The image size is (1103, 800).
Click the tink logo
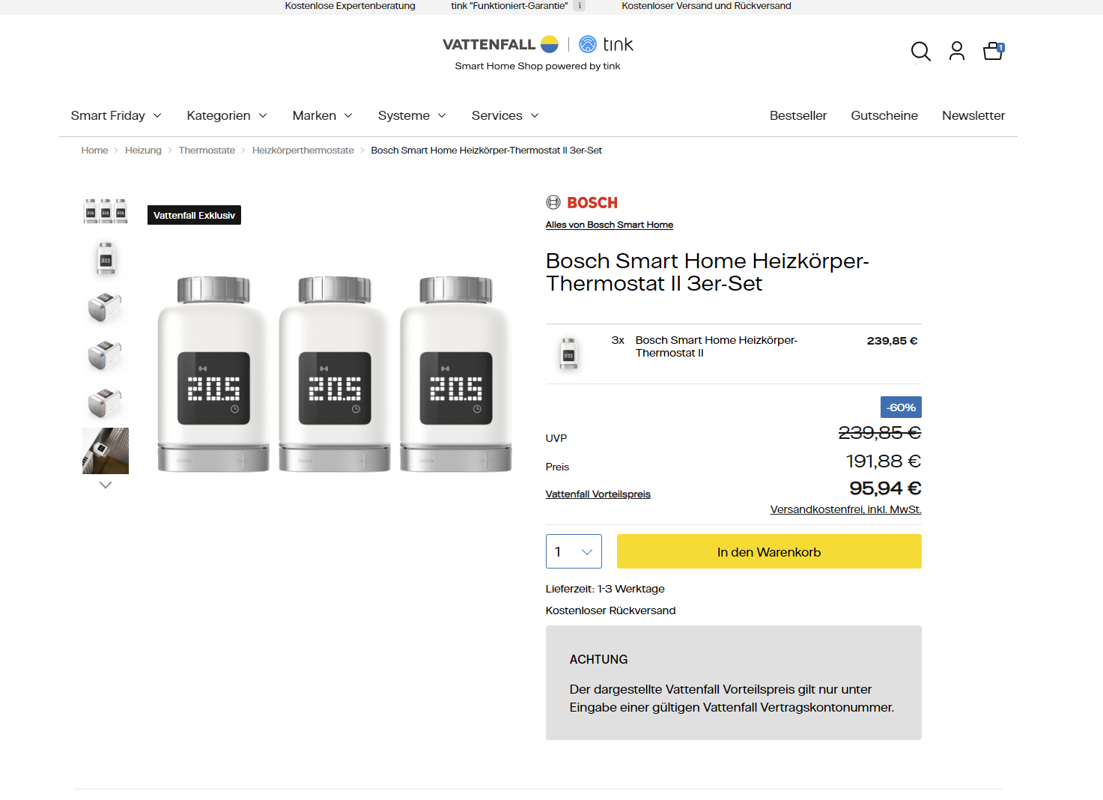tap(607, 44)
